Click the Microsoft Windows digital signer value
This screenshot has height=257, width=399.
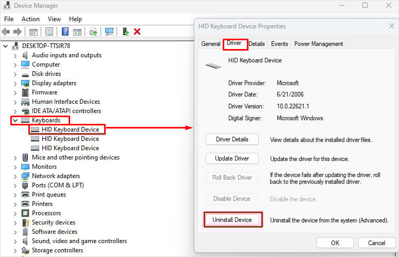pyautogui.click(x=300, y=118)
